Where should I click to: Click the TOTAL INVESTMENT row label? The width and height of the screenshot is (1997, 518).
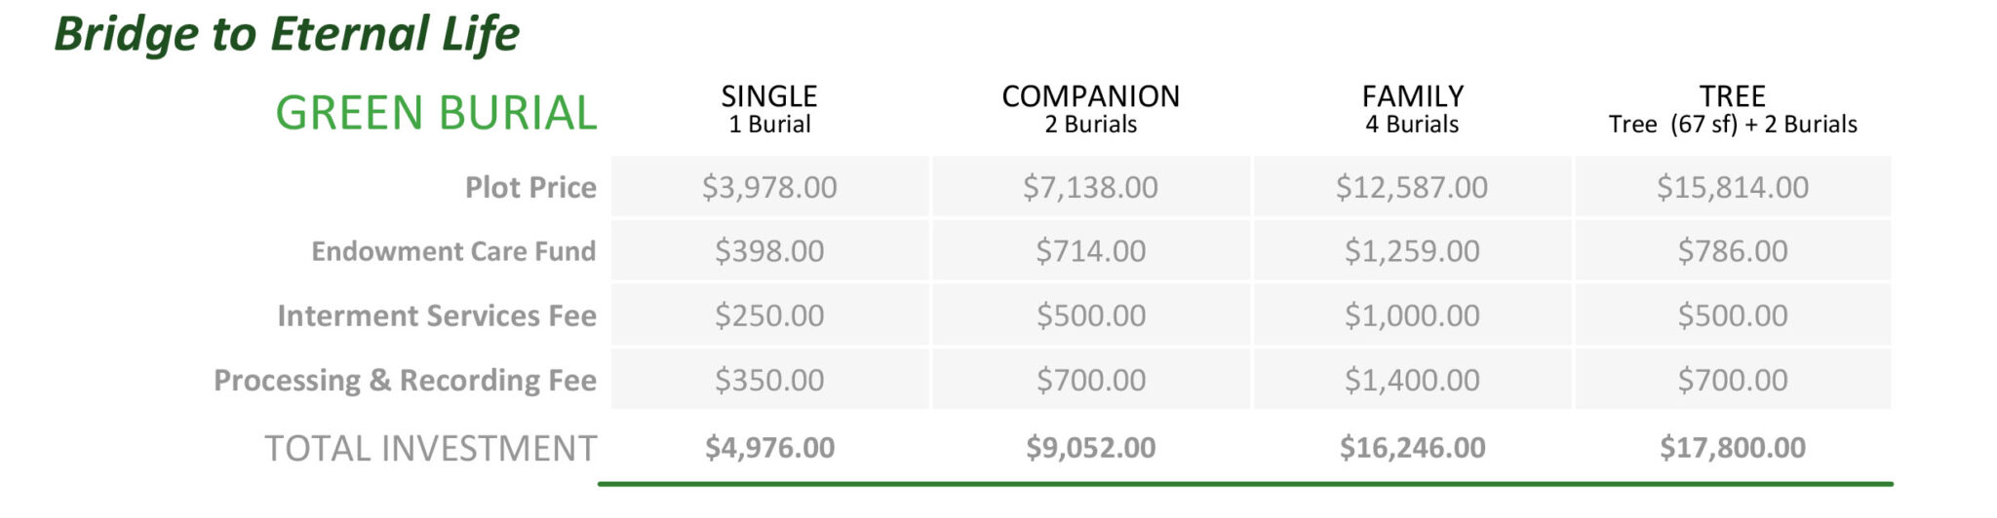430,448
